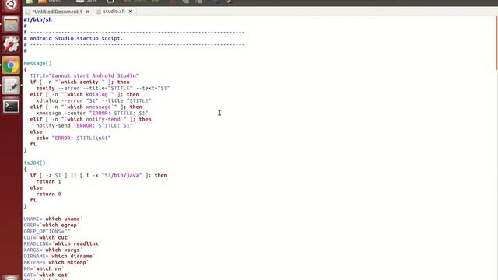Click the TITLE="Cannot start Android Studio" line

pos(84,75)
